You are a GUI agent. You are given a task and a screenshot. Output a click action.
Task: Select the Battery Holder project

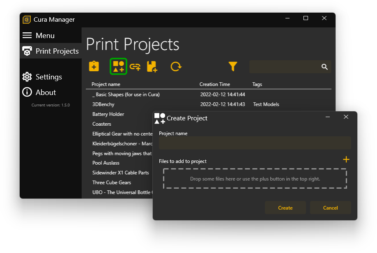click(108, 114)
